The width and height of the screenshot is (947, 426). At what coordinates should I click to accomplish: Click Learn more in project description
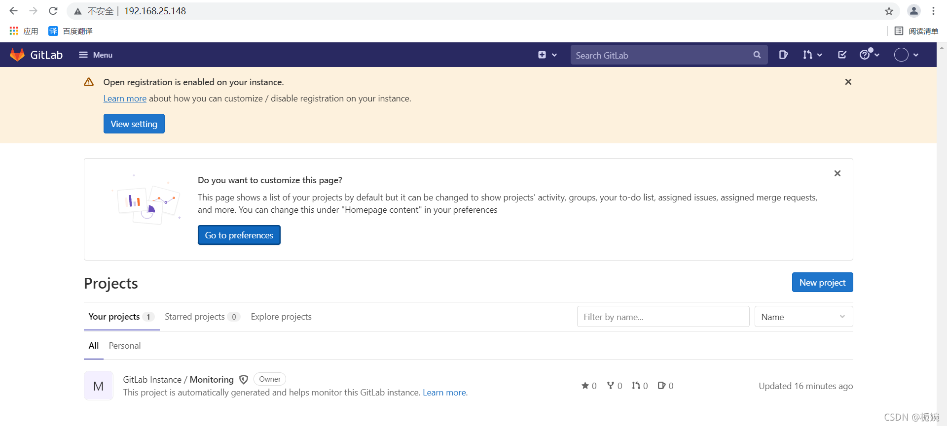(x=444, y=393)
